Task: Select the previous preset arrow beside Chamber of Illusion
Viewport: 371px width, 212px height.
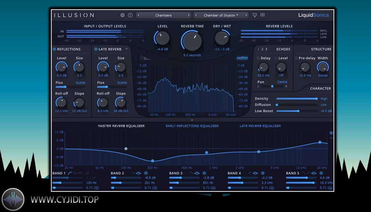Action: click(x=196, y=15)
